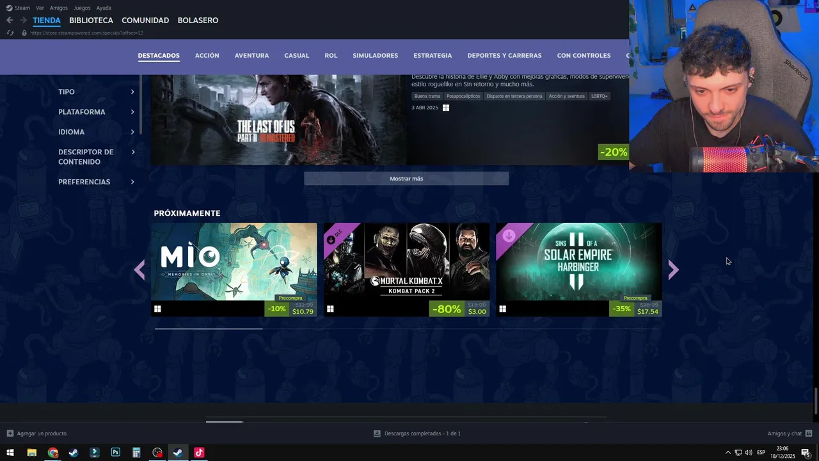Click the Acción y aventura tag

coord(567,96)
